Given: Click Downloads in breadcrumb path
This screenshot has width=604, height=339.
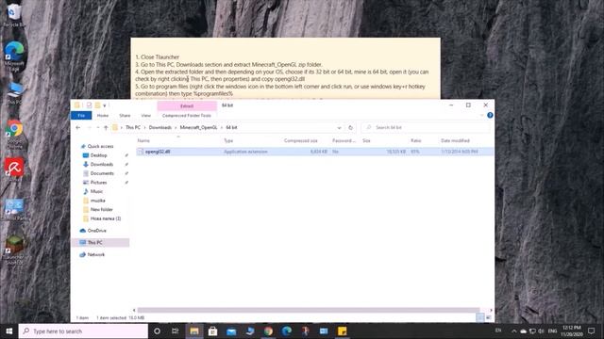Looking at the screenshot, I should click(160, 127).
